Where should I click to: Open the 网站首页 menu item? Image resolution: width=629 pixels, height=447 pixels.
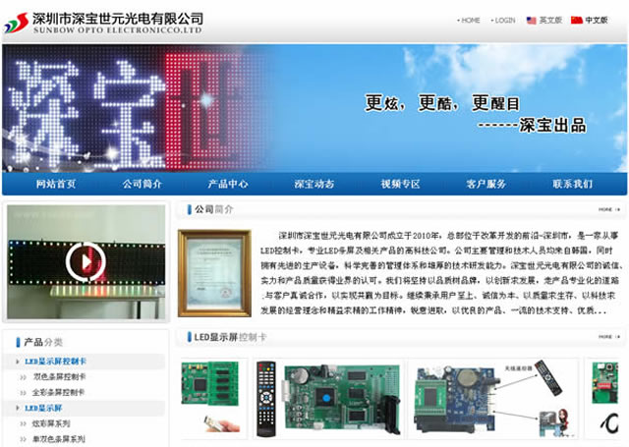56,184
